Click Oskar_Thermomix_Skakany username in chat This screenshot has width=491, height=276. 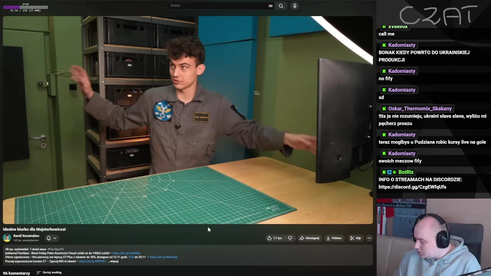420,108
